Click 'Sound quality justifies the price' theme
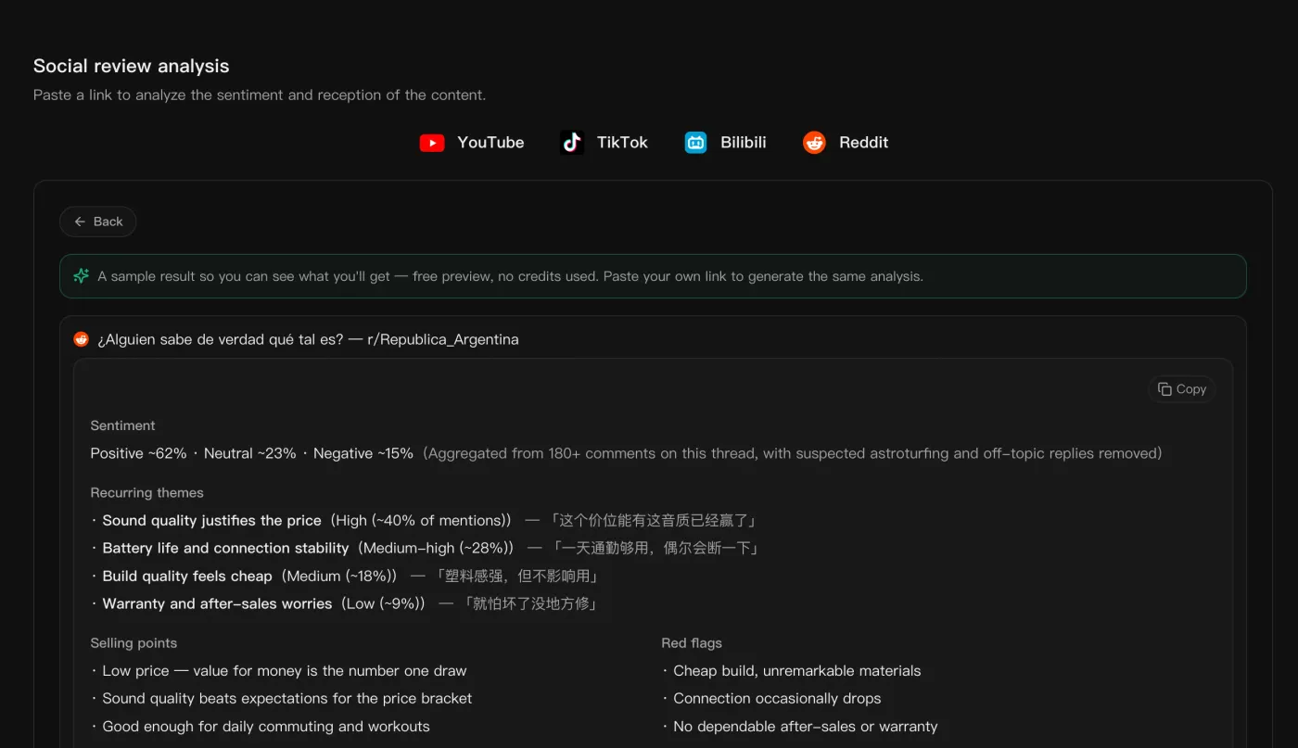Image resolution: width=1298 pixels, height=748 pixels. pyautogui.click(x=211, y=520)
